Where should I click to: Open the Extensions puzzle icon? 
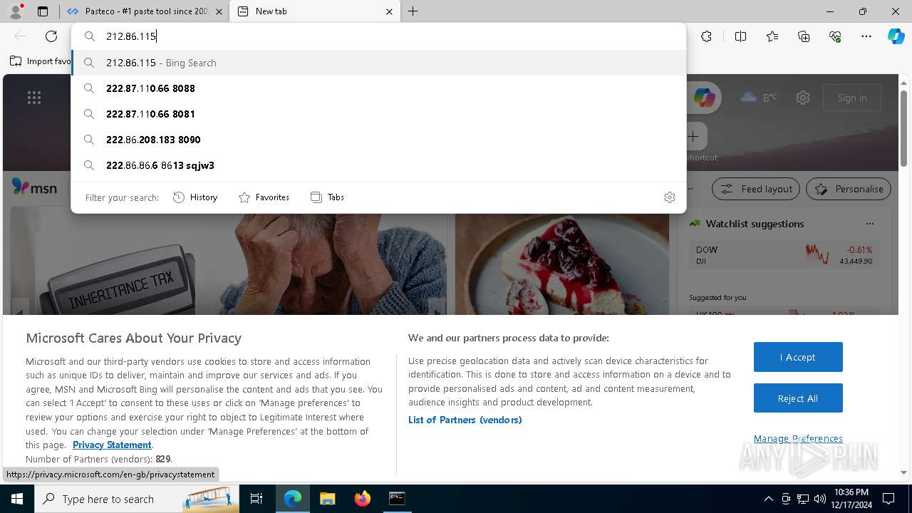tap(706, 36)
